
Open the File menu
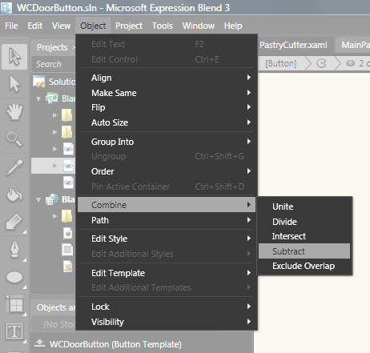[11, 26]
